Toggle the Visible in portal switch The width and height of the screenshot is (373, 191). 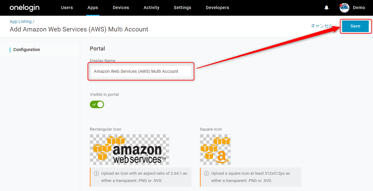[97, 105]
